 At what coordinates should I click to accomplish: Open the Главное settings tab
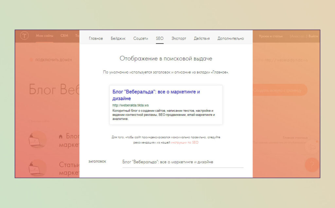tap(96, 39)
